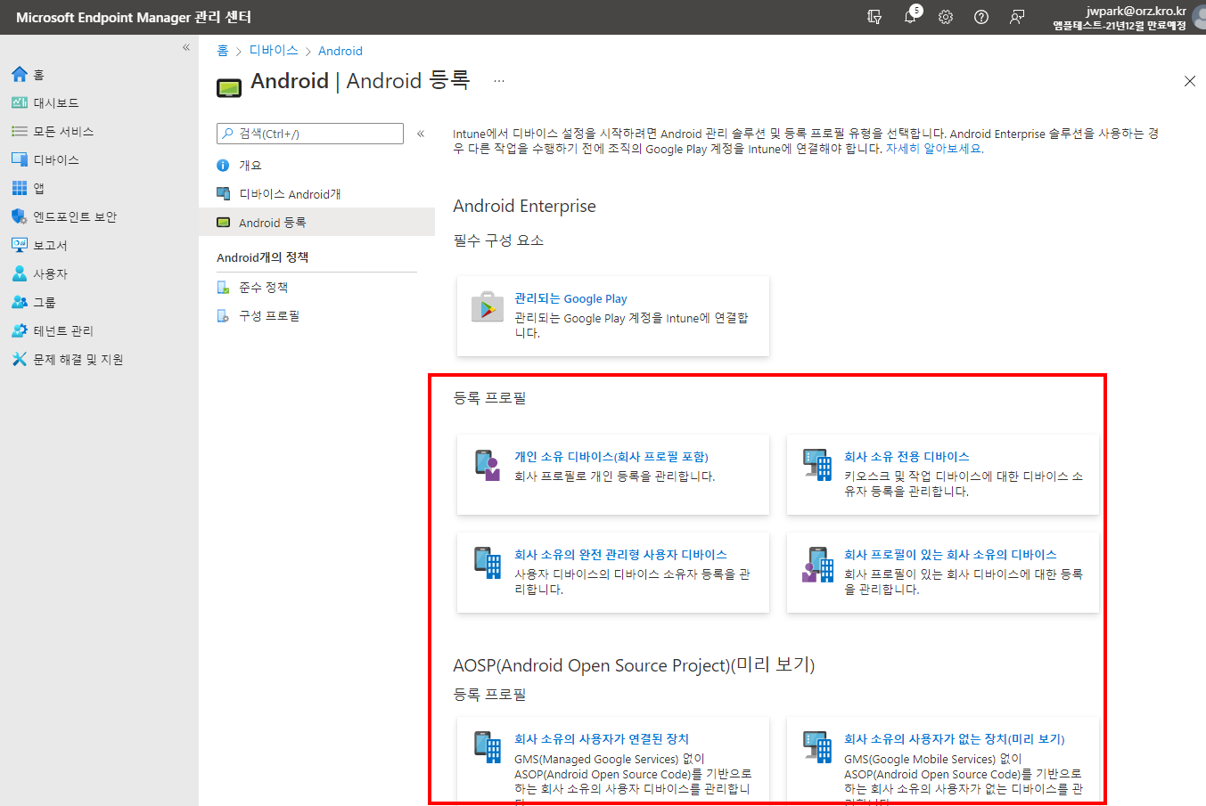This screenshot has height=806, width=1206.
Task: Open 회사 소유의 사용자가 없는 장치(미리 보기)
Action: coord(955,739)
